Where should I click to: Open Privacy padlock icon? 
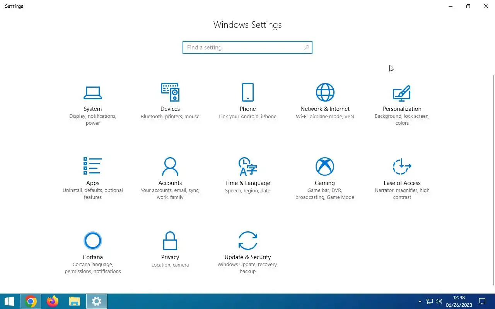pos(170,241)
